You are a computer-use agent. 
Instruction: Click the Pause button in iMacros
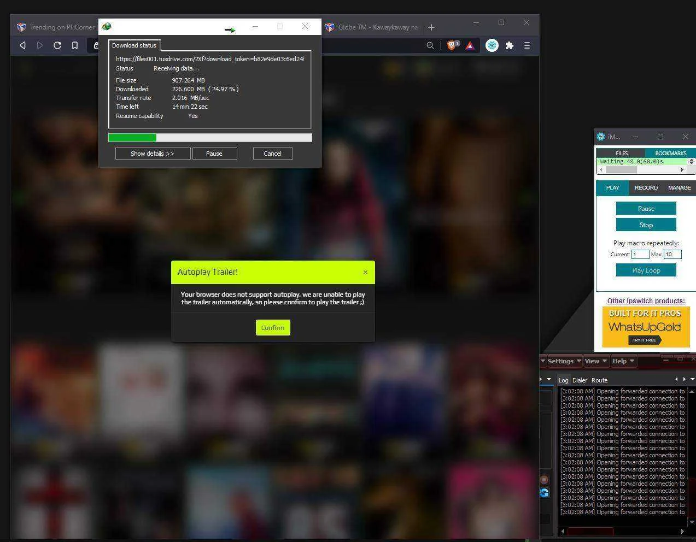pyautogui.click(x=646, y=209)
